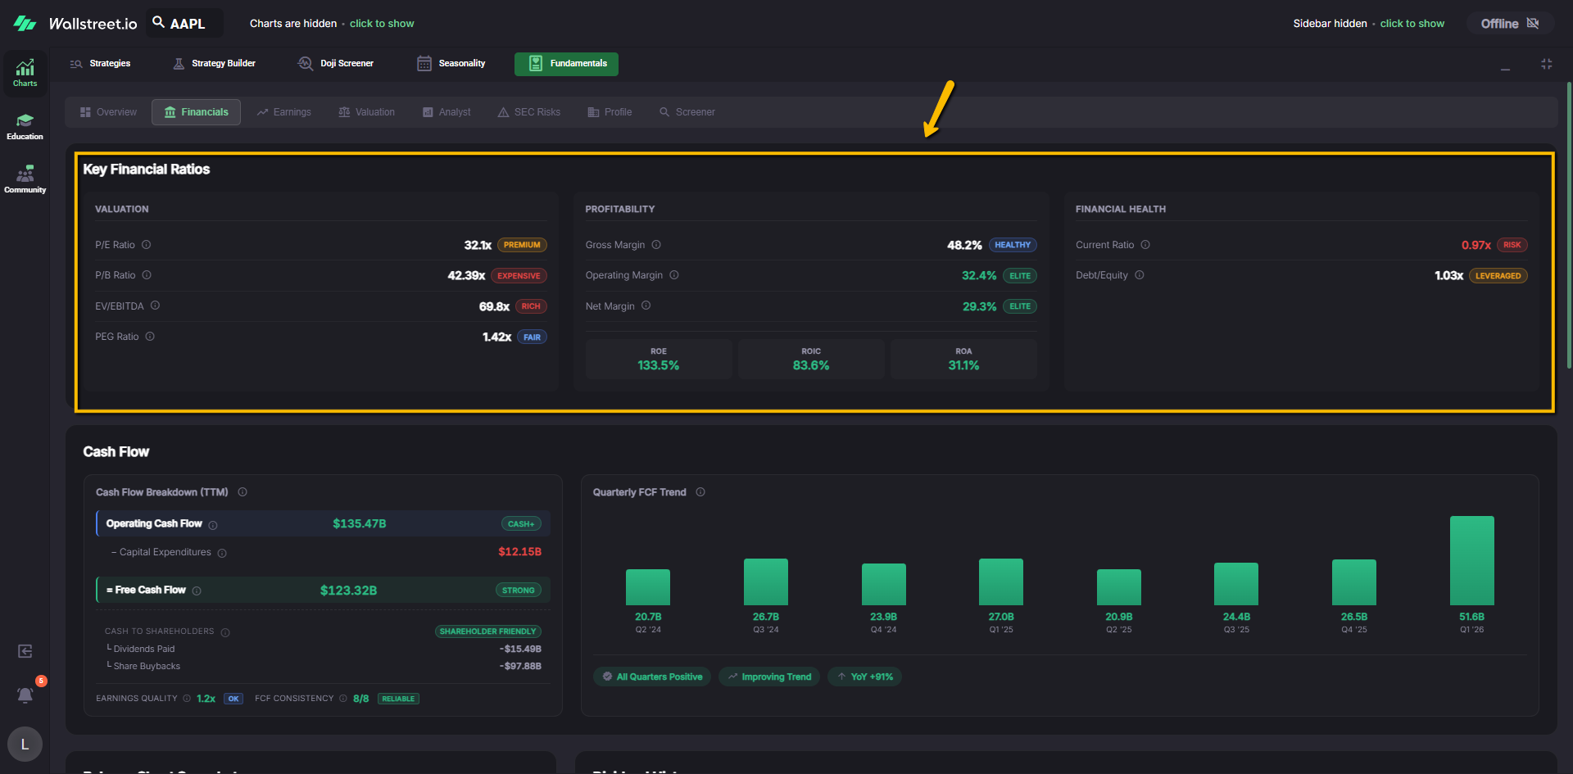Click the Q1 '26 FCF bar
This screenshot has height=774, width=1573.
tap(1471, 560)
